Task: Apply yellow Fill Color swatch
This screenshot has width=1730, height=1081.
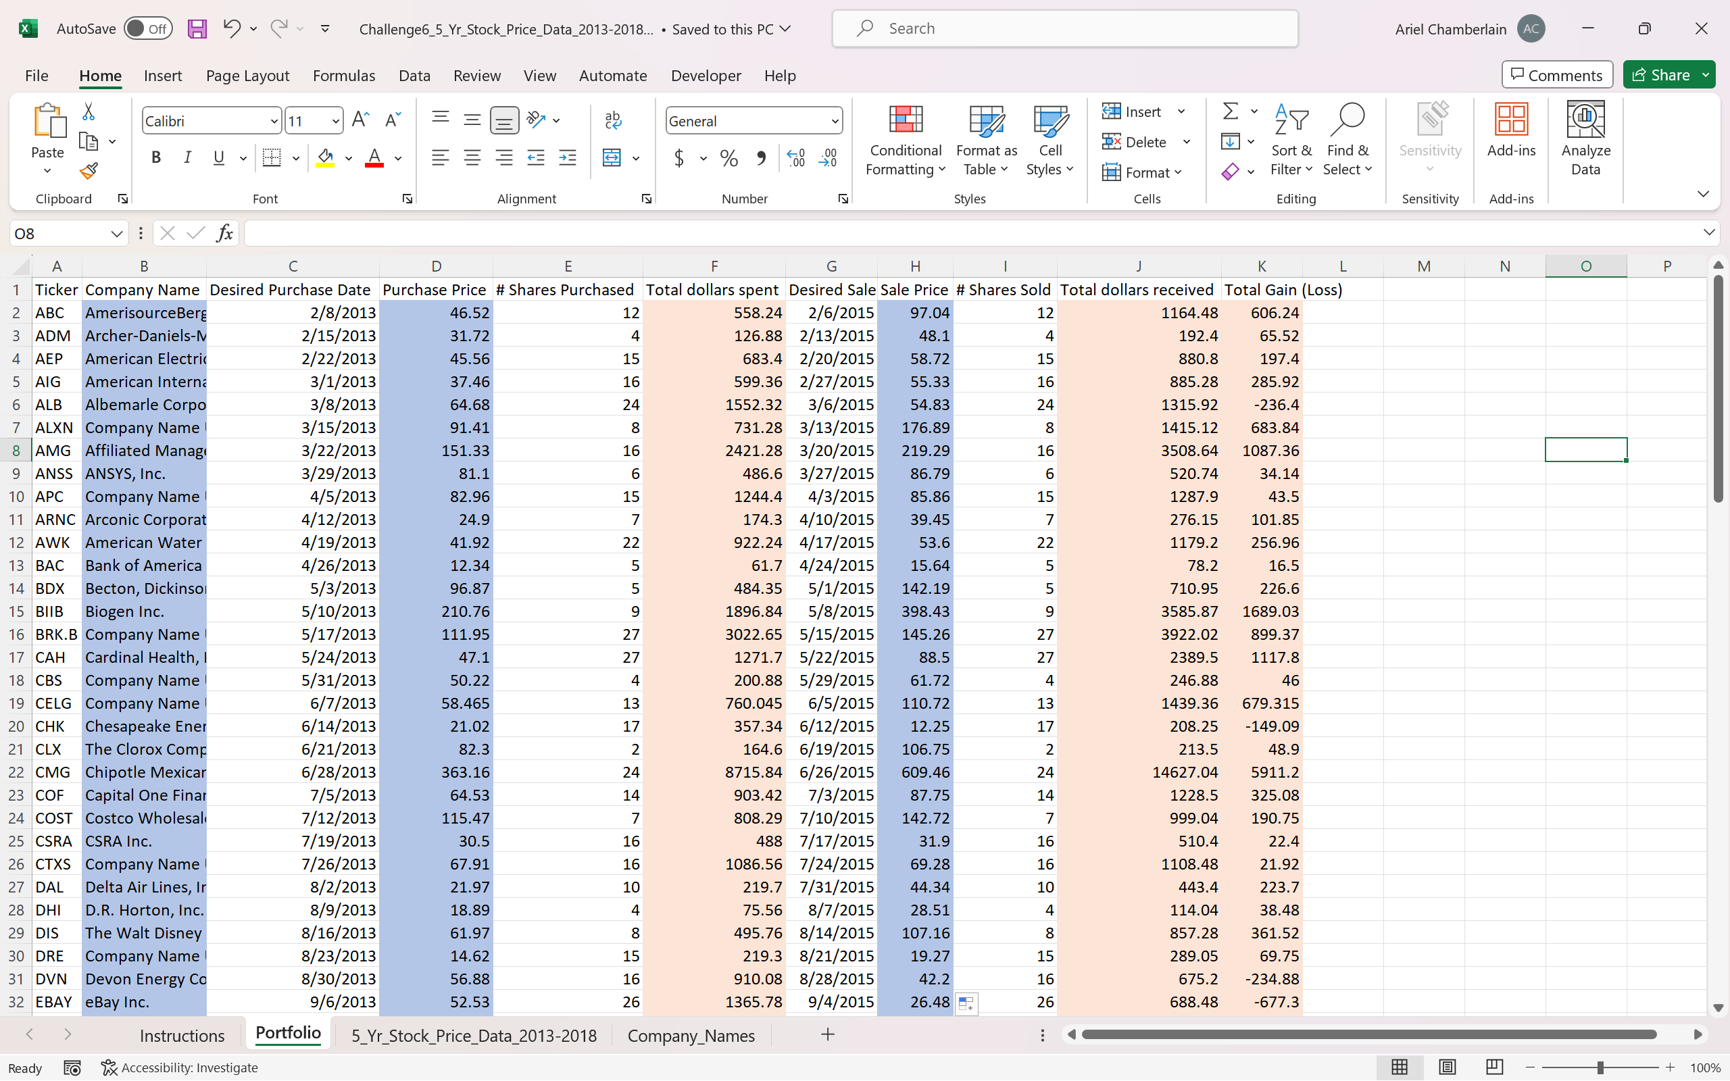Action: coord(325,158)
